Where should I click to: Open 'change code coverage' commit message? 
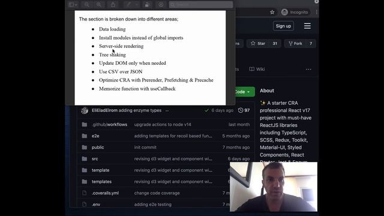(157, 193)
